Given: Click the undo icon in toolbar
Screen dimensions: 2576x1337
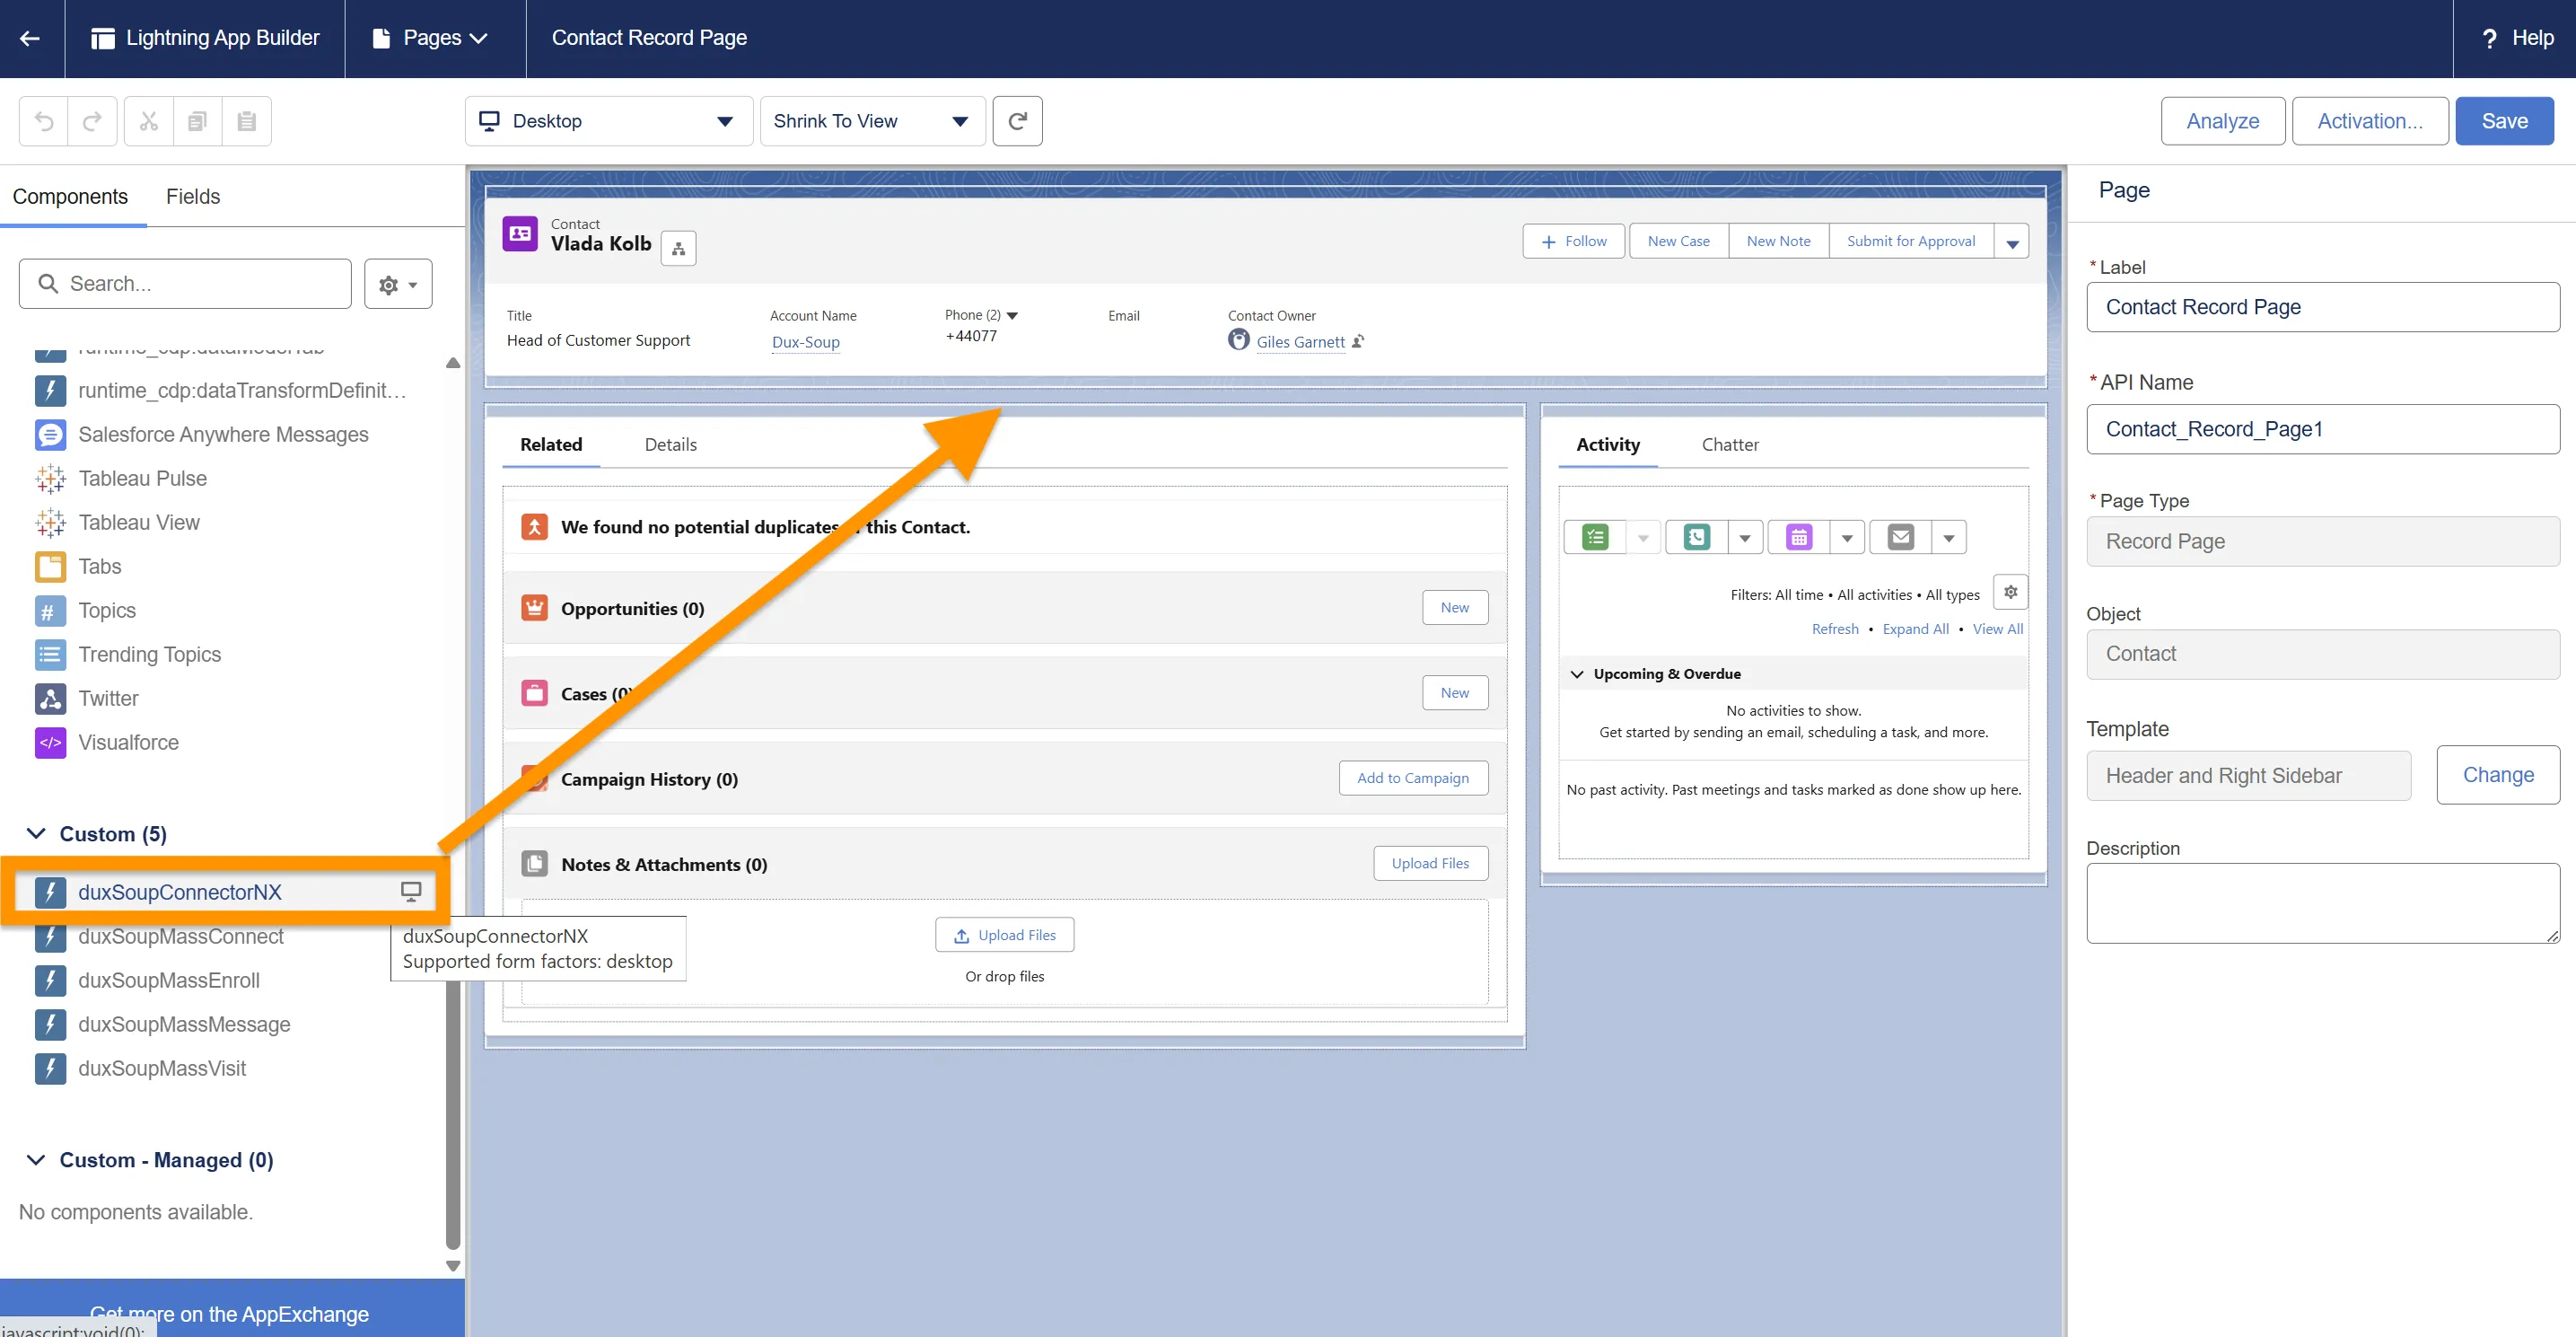Looking at the screenshot, I should pyautogui.click(x=44, y=121).
